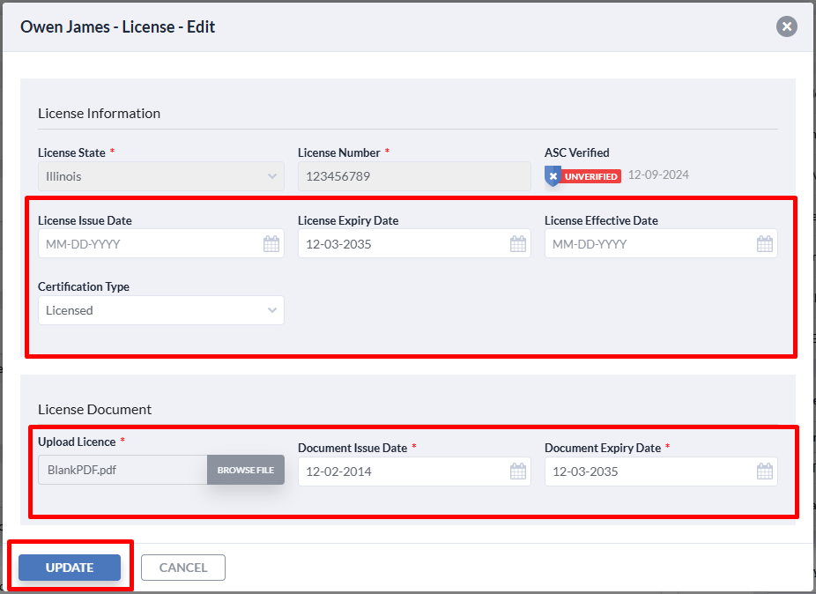Click chevron arrow of Certification Type
This screenshot has height=594, width=816.
pos(271,310)
